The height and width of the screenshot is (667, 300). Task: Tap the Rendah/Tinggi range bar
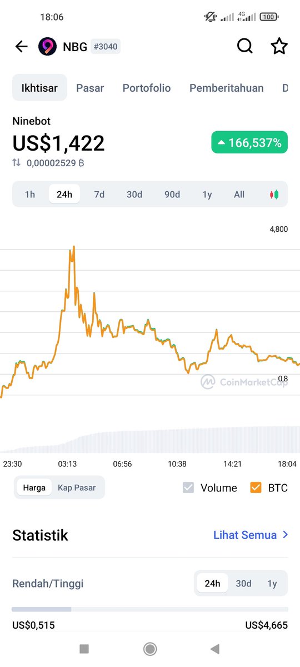coord(150,610)
